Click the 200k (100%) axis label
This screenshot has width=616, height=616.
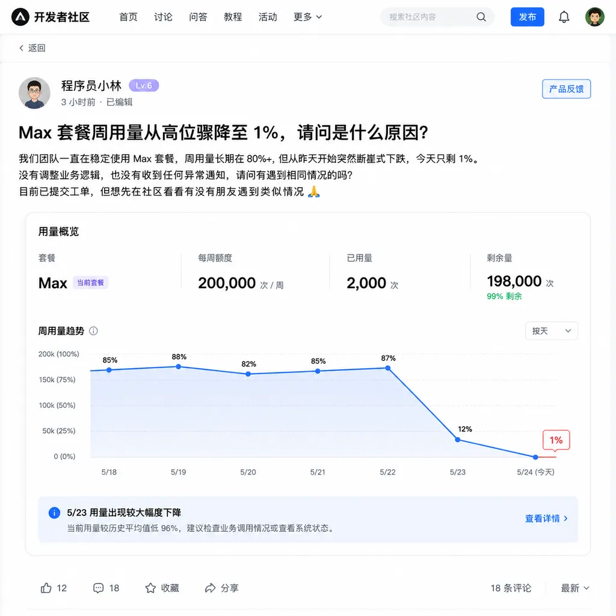click(58, 354)
